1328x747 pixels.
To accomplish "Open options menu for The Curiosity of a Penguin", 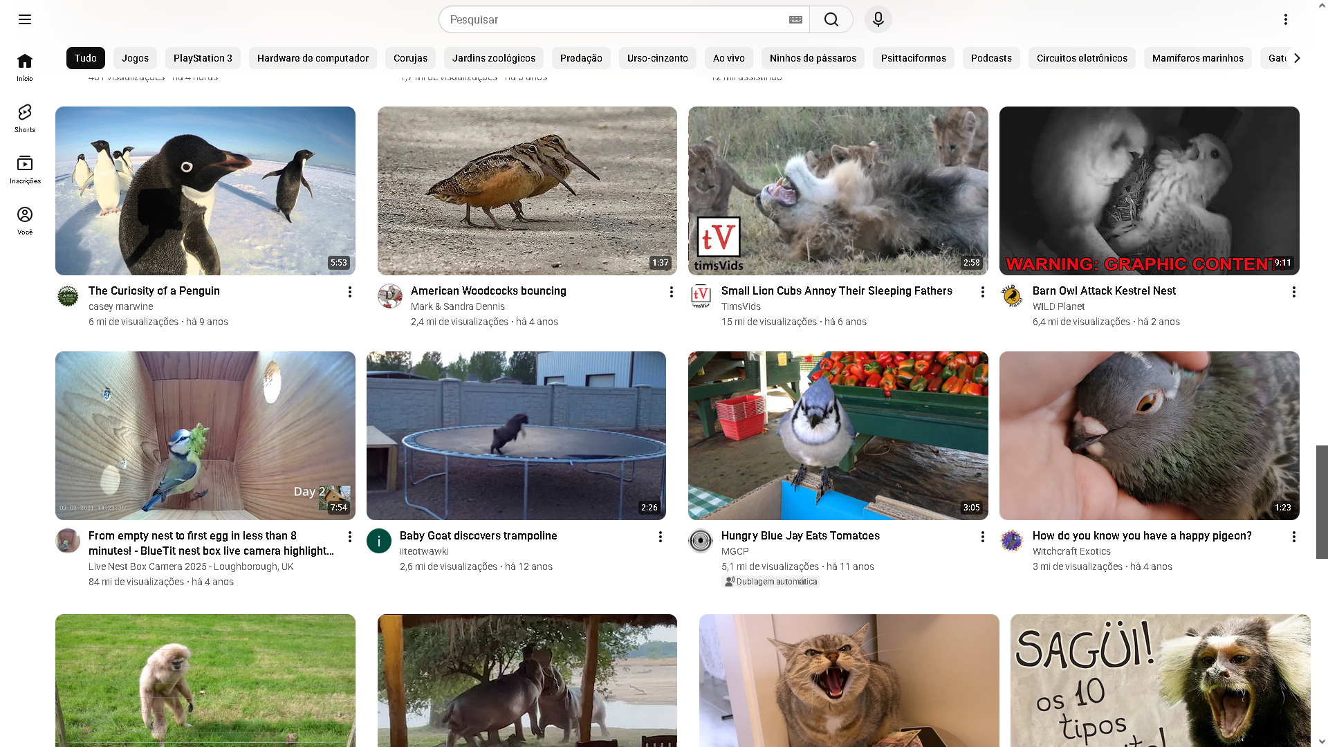I will point(350,292).
